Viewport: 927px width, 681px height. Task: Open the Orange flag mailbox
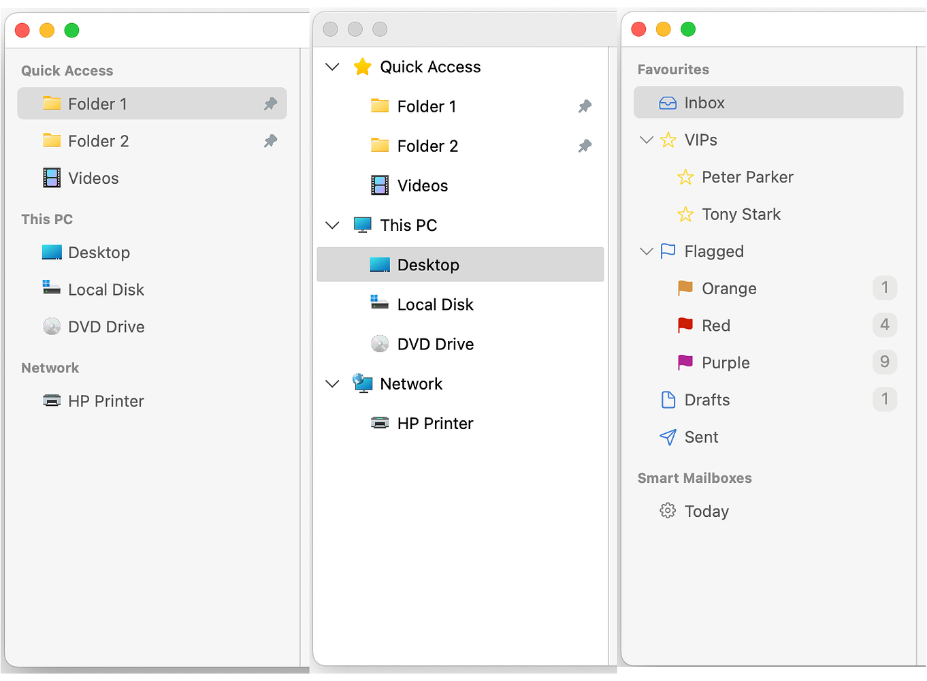click(728, 288)
